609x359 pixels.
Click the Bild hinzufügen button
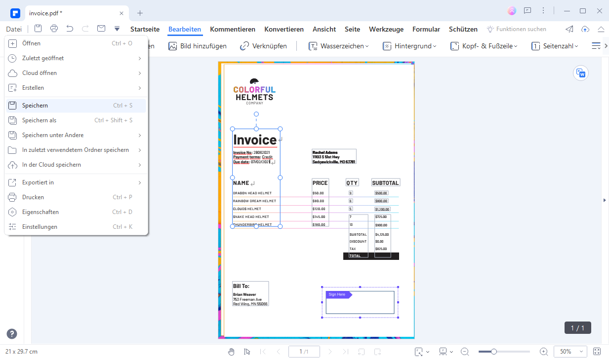[197, 46]
